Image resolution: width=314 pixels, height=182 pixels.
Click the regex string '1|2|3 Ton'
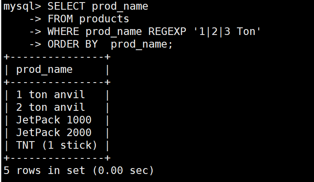click(x=227, y=32)
